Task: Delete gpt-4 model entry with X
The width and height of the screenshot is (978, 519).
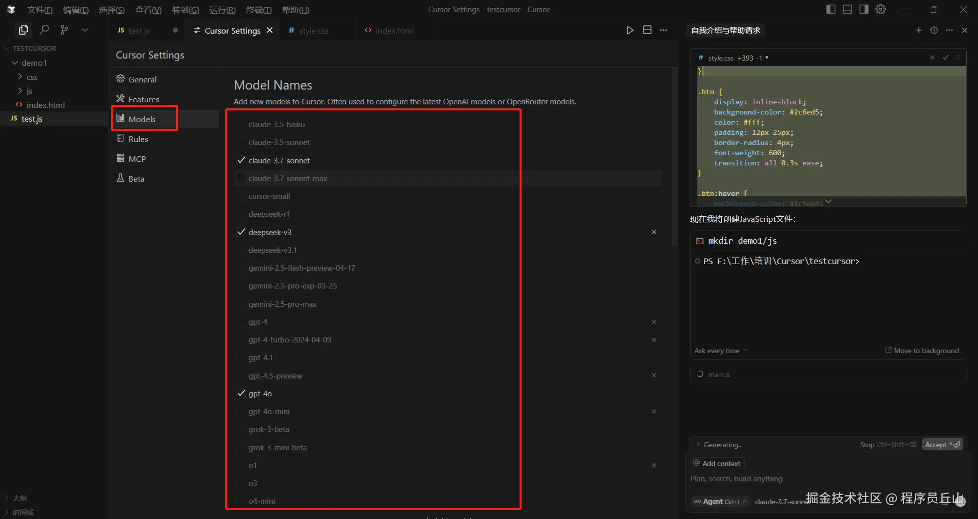Action: [654, 322]
